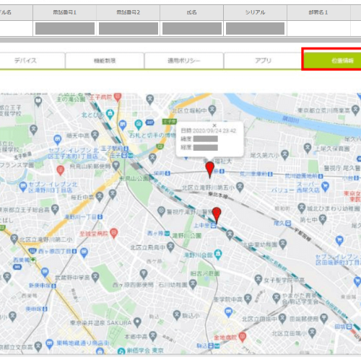Click the 王子病院 hospital icon
Screen dimensions: 361x357
[118, 97]
